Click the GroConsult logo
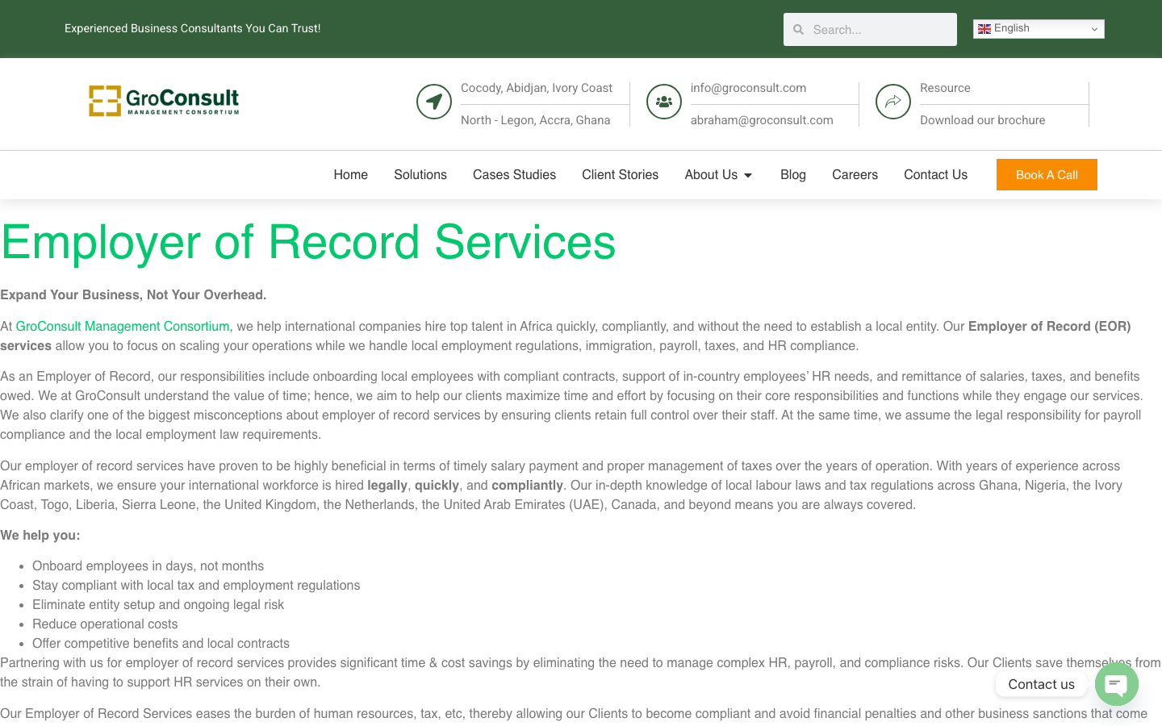Viewport: 1162px width, 726px height. (x=164, y=101)
